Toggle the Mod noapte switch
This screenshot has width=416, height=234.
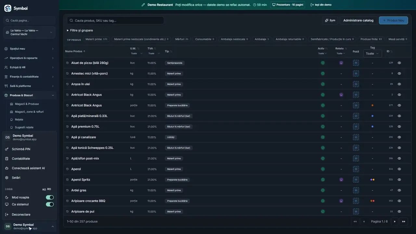pos(50,198)
